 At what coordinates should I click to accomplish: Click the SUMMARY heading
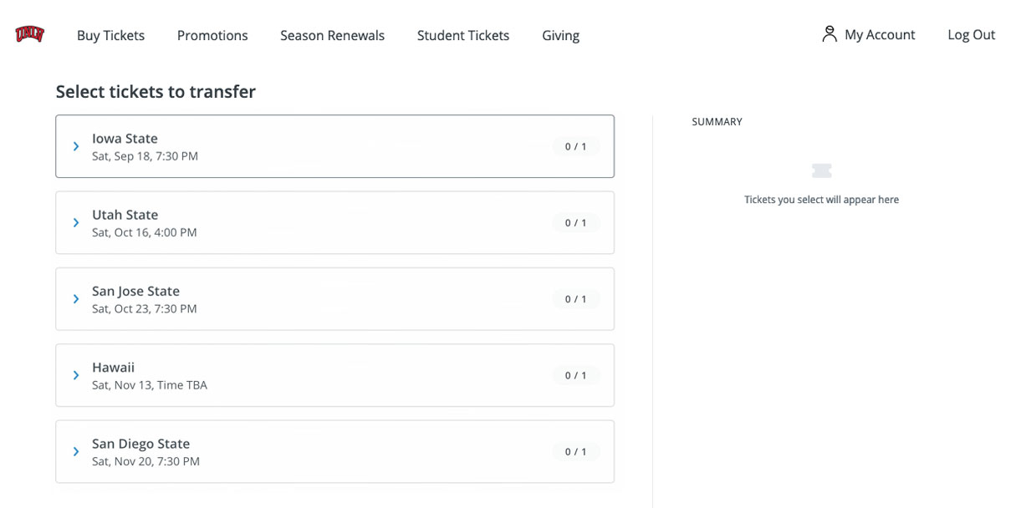pyautogui.click(x=717, y=122)
